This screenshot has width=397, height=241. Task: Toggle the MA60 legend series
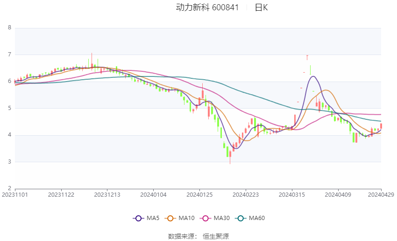[x=250, y=218]
